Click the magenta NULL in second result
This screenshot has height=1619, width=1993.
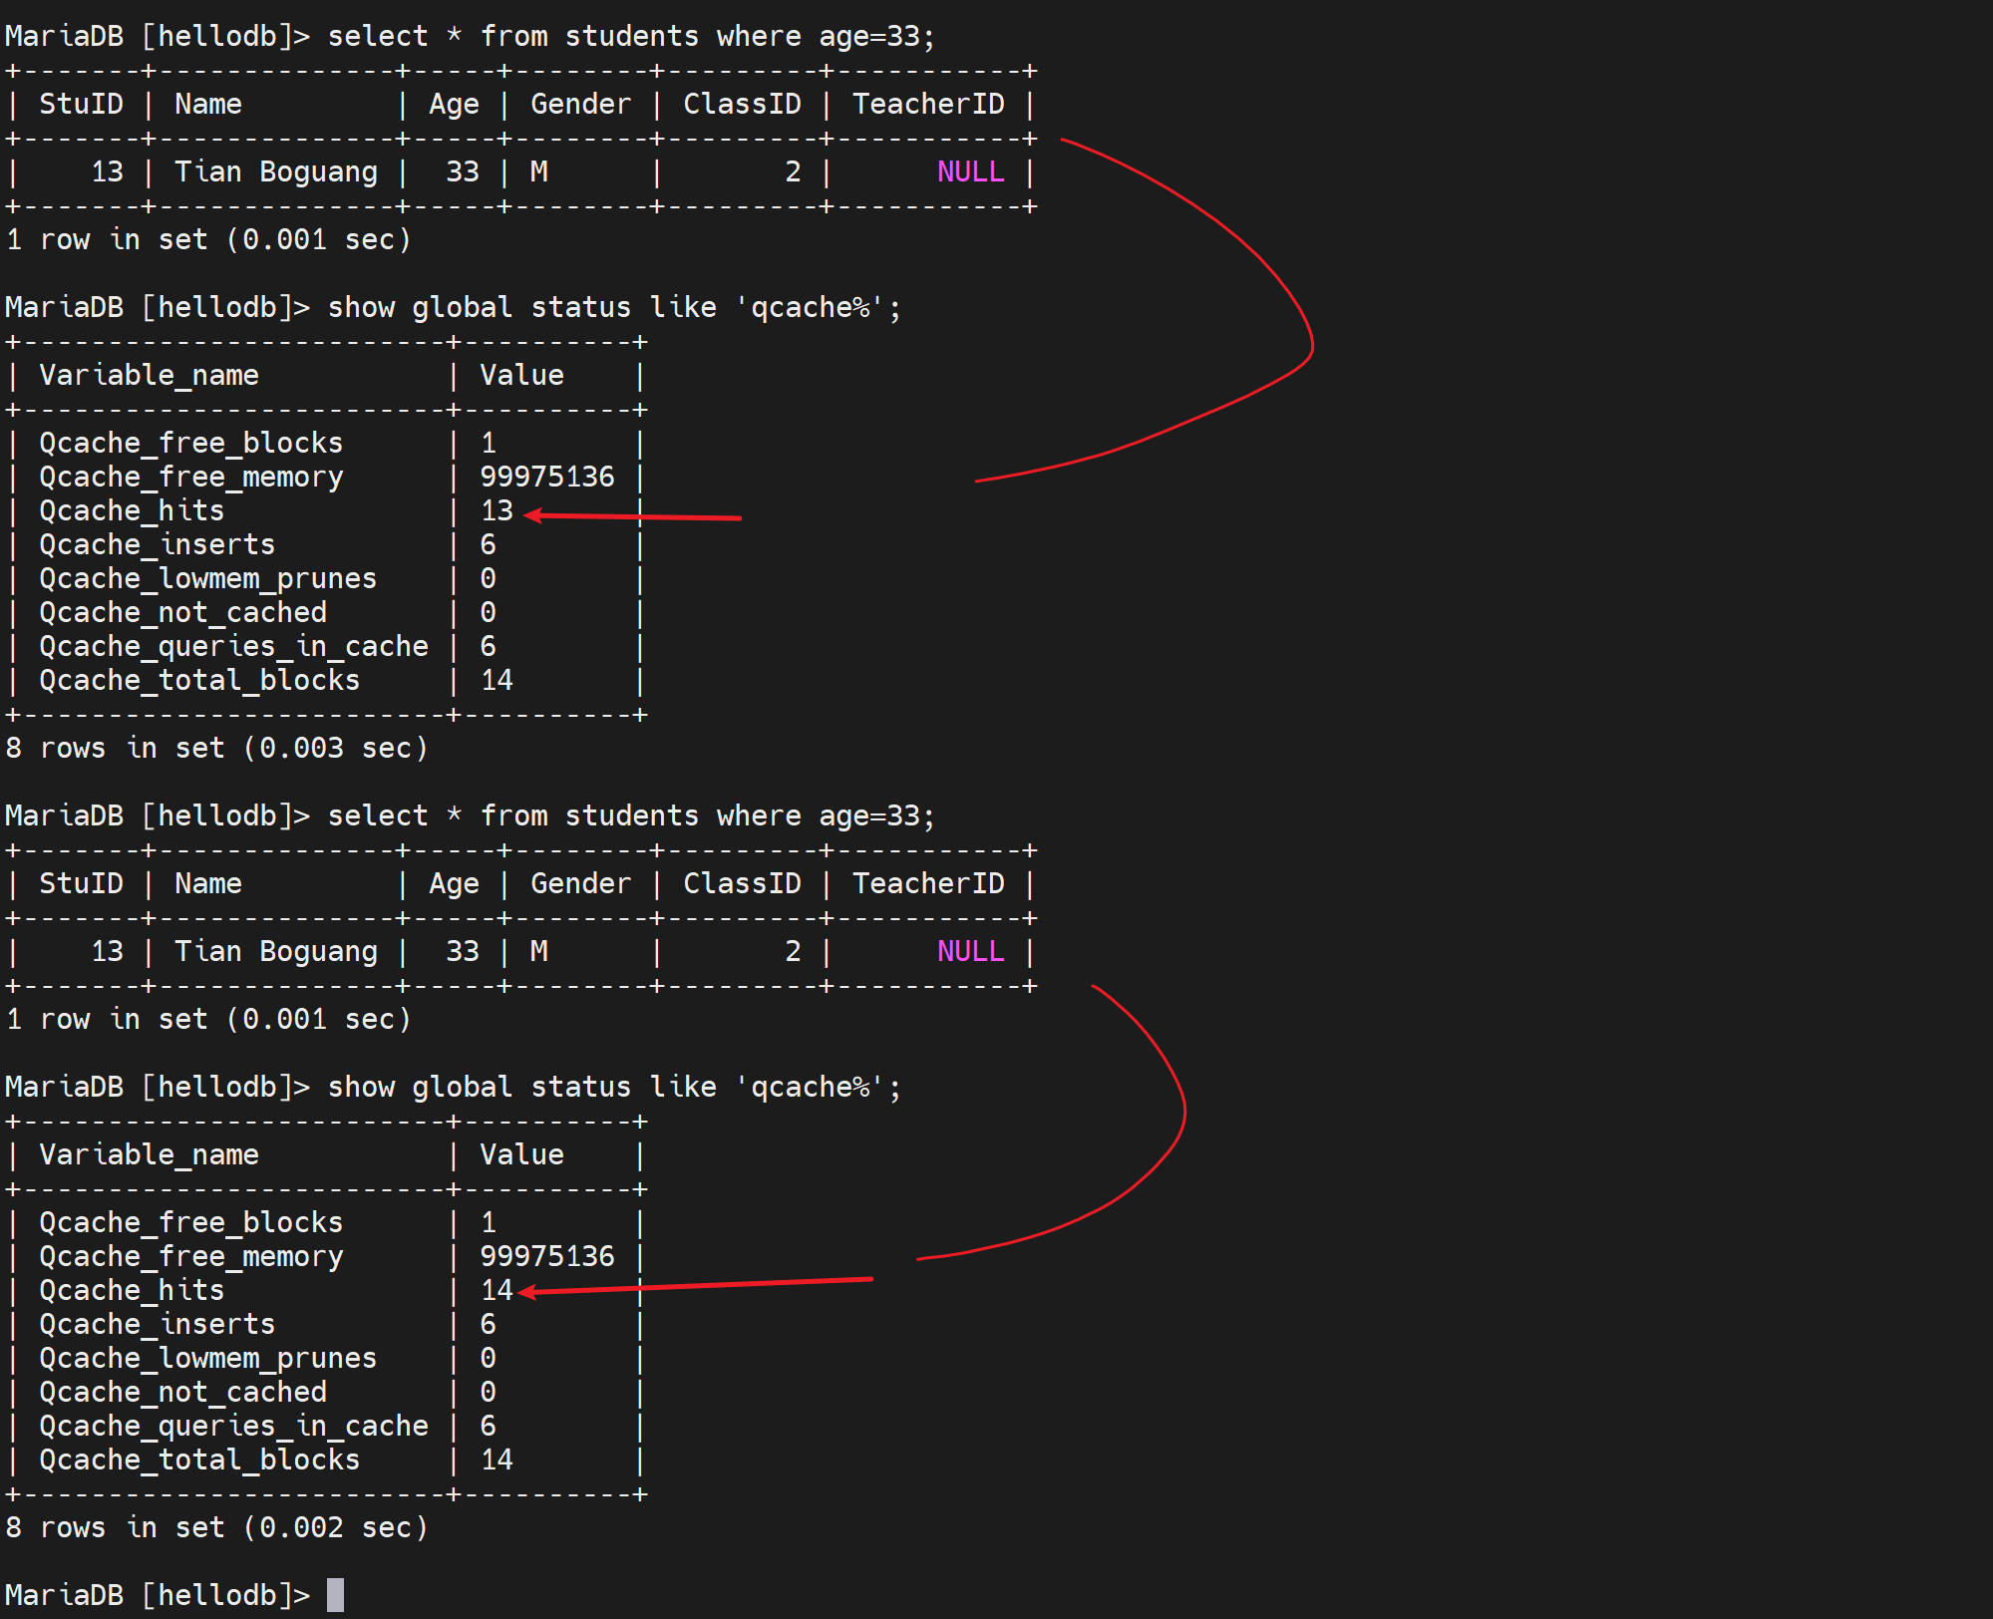(969, 951)
